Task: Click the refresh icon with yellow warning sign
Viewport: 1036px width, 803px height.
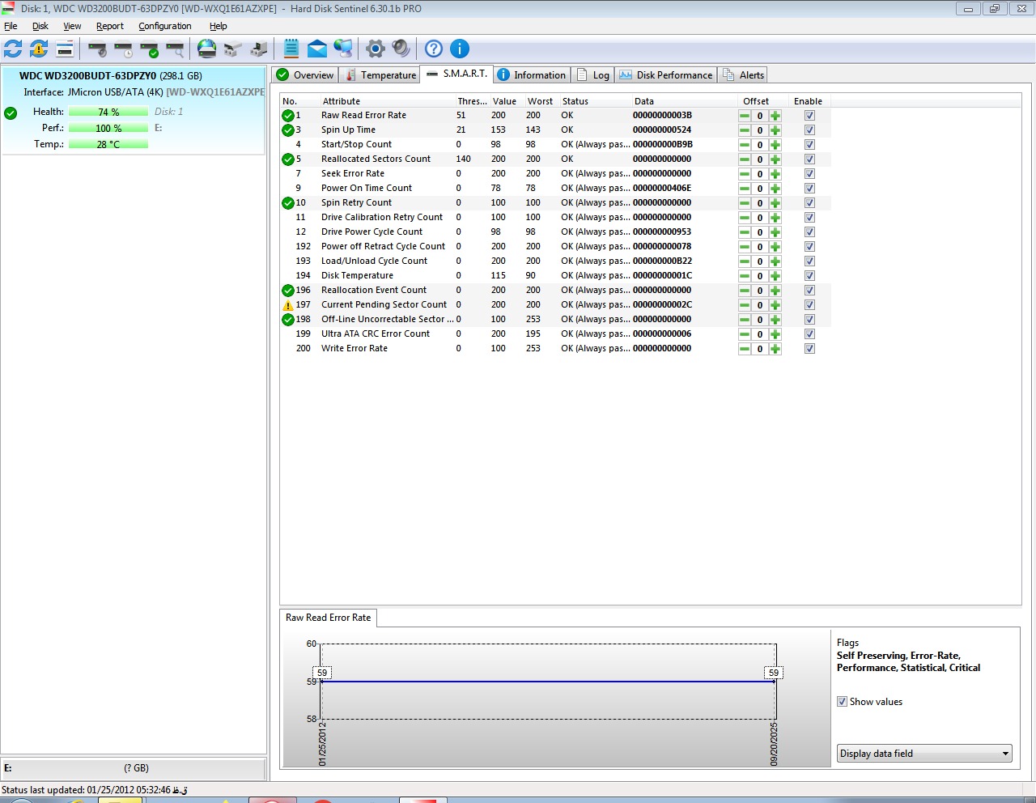Action: pos(39,49)
